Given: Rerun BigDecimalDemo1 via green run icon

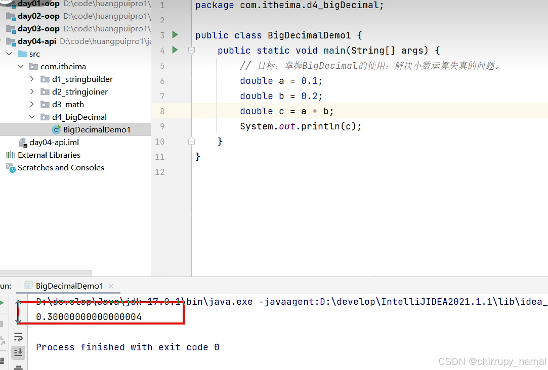Looking at the screenshot, I should point(2,303).
